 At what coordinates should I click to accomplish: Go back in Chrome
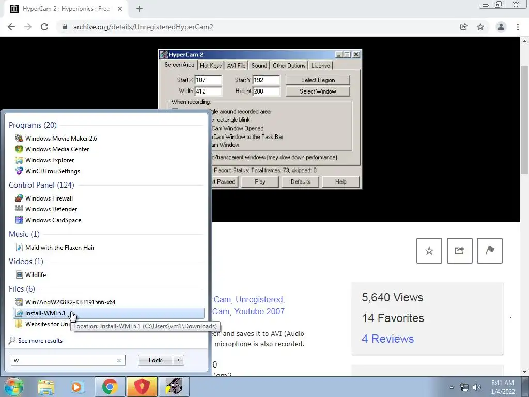coord(11,27)
